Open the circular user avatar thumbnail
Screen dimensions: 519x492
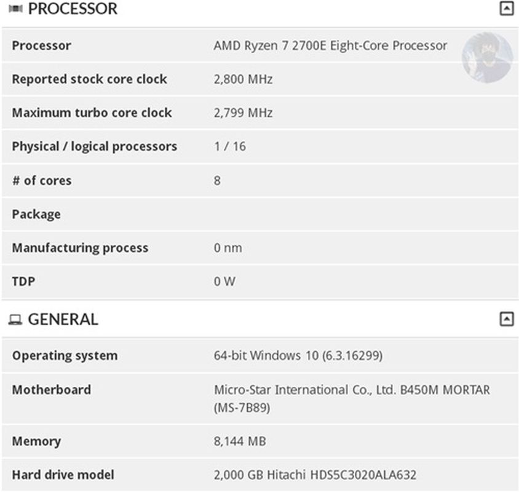(487, 57)
